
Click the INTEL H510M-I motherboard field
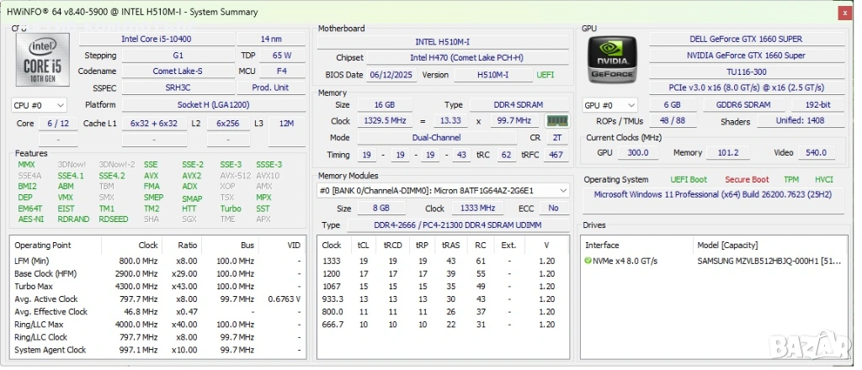click(443, 41)
